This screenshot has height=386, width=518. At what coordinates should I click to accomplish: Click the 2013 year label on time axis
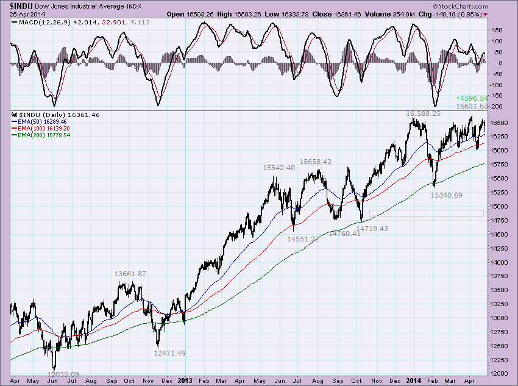(185, 381)
